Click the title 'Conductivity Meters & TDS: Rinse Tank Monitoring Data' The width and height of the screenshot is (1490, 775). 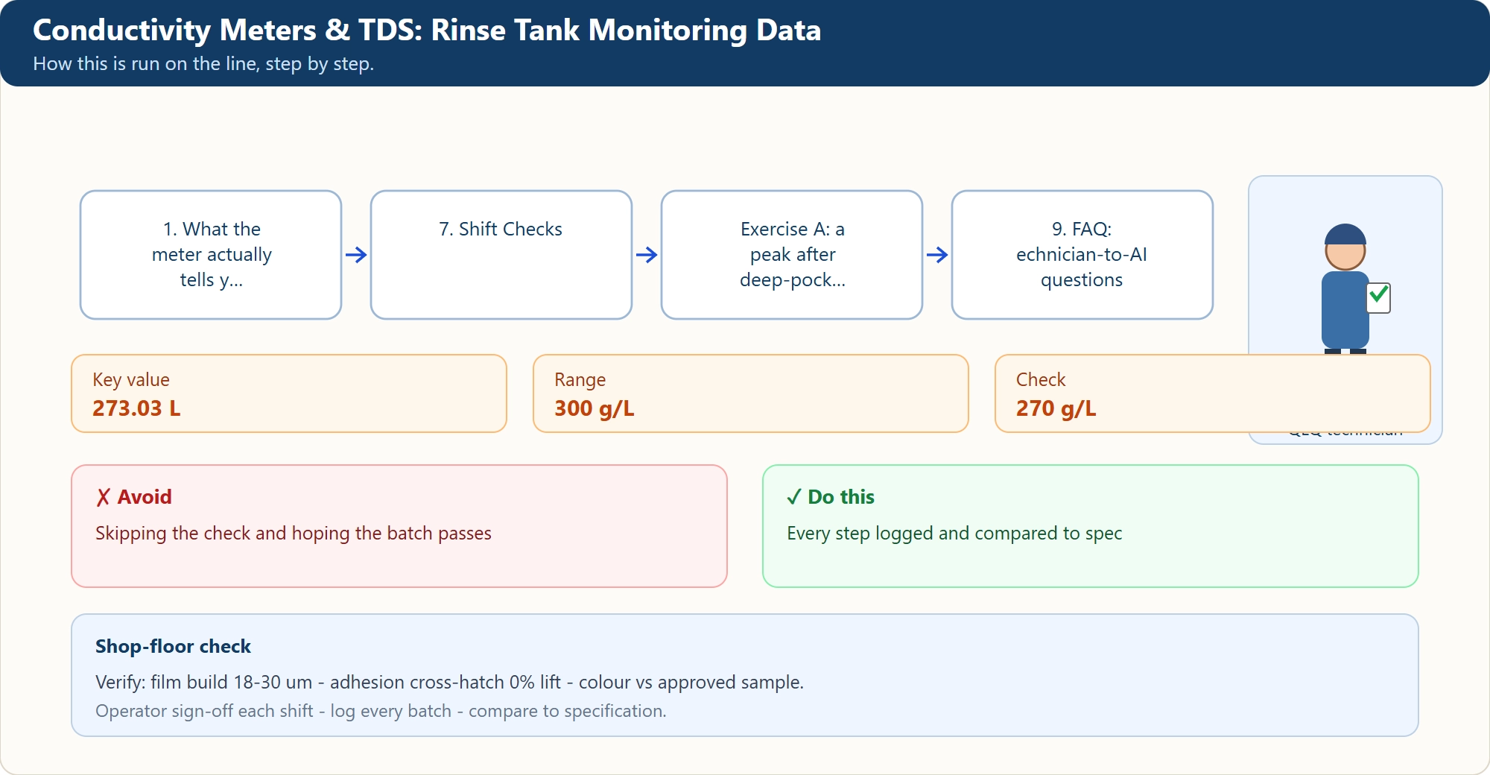pyautogui.click(x=427, y=31)
